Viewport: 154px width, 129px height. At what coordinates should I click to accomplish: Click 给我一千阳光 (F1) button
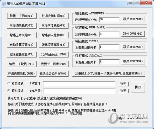tap(22, 16)
